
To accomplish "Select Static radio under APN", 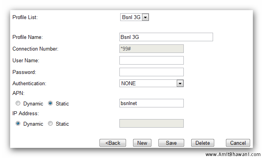I will 50,104.
